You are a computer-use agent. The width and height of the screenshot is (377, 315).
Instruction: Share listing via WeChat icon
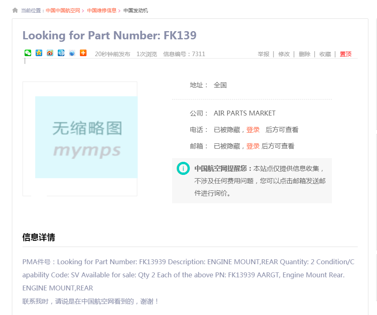coord(28,53)
